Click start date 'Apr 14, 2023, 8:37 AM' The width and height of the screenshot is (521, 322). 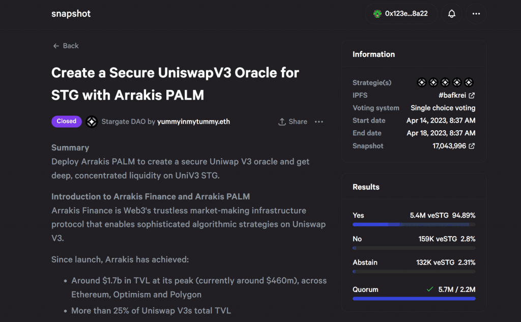coord(441,121)
